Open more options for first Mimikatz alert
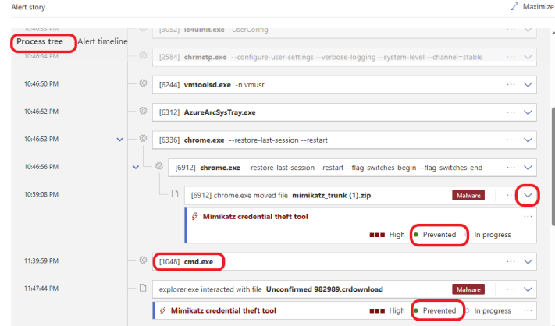The image size is (555, 326). [528, 216]
